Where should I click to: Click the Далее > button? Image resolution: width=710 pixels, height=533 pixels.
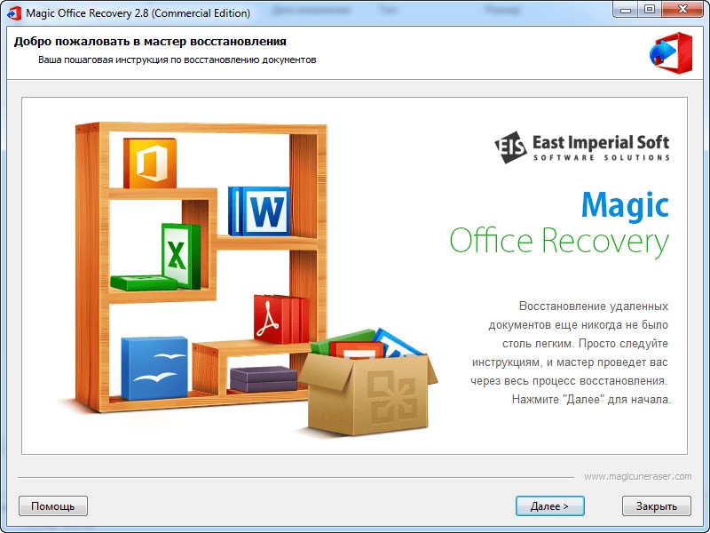pos(549,505)
